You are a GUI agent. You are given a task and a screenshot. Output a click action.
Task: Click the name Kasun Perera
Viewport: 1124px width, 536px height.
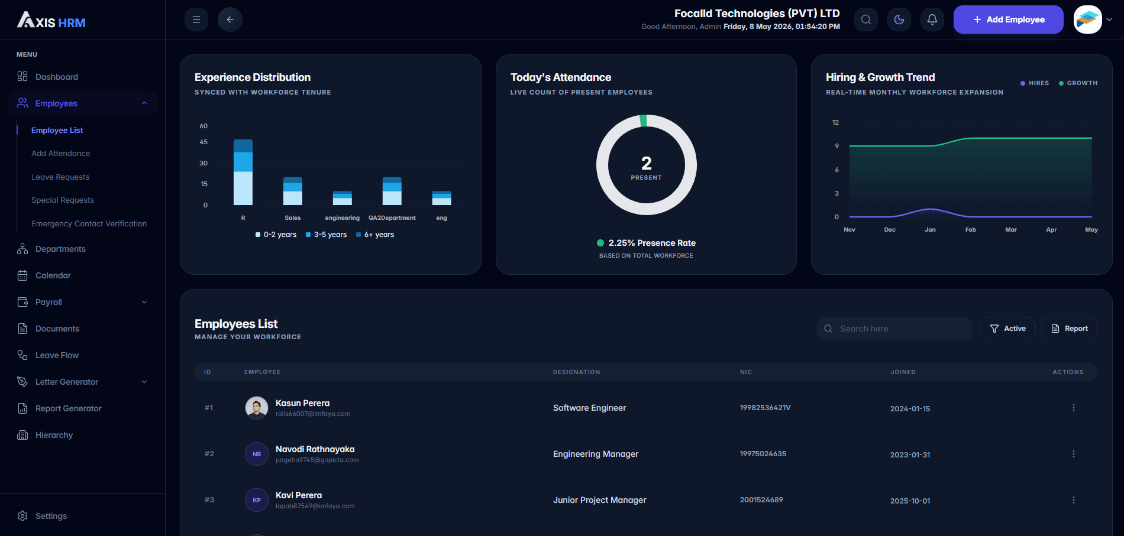302,403
